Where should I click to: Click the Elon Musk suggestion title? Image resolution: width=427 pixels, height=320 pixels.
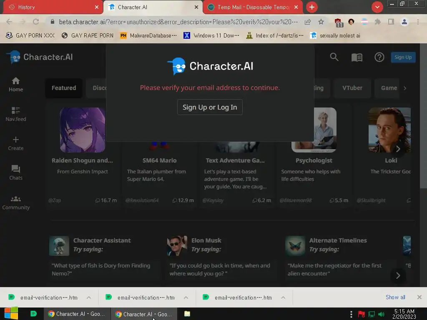206,240
